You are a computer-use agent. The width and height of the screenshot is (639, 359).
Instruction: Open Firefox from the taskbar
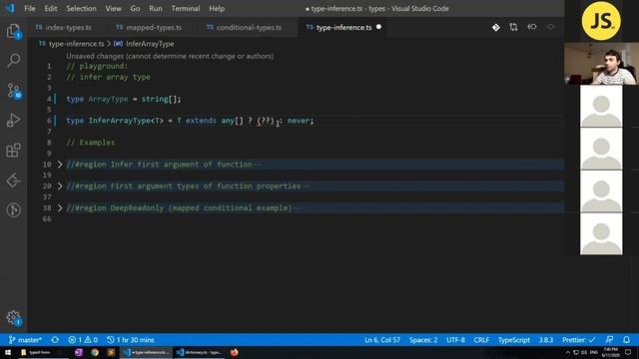234,352
